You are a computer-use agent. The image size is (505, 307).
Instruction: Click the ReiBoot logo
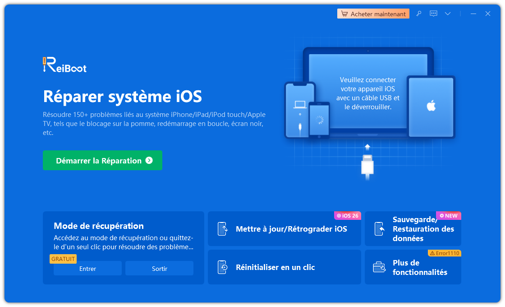coord(64,65)
